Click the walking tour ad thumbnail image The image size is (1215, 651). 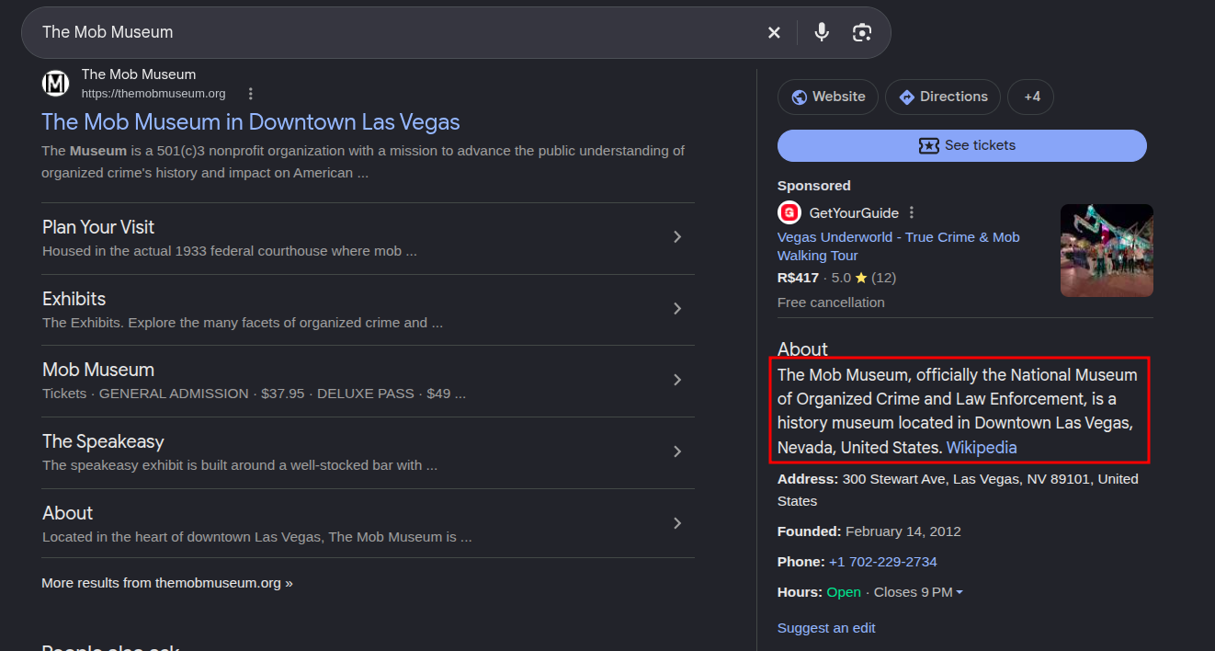point(1107,250)
